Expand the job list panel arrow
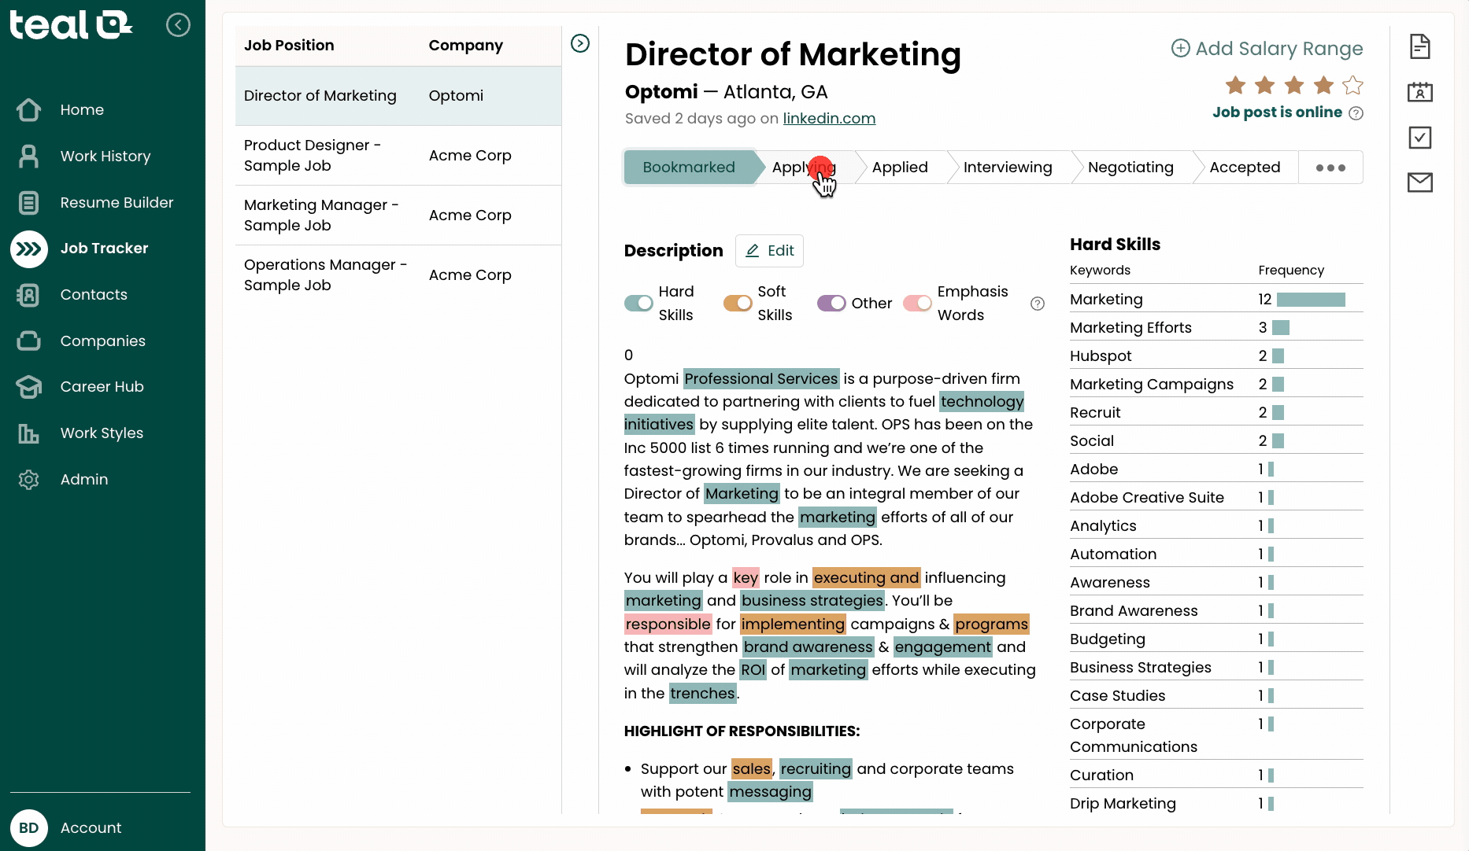 [580, 43]
